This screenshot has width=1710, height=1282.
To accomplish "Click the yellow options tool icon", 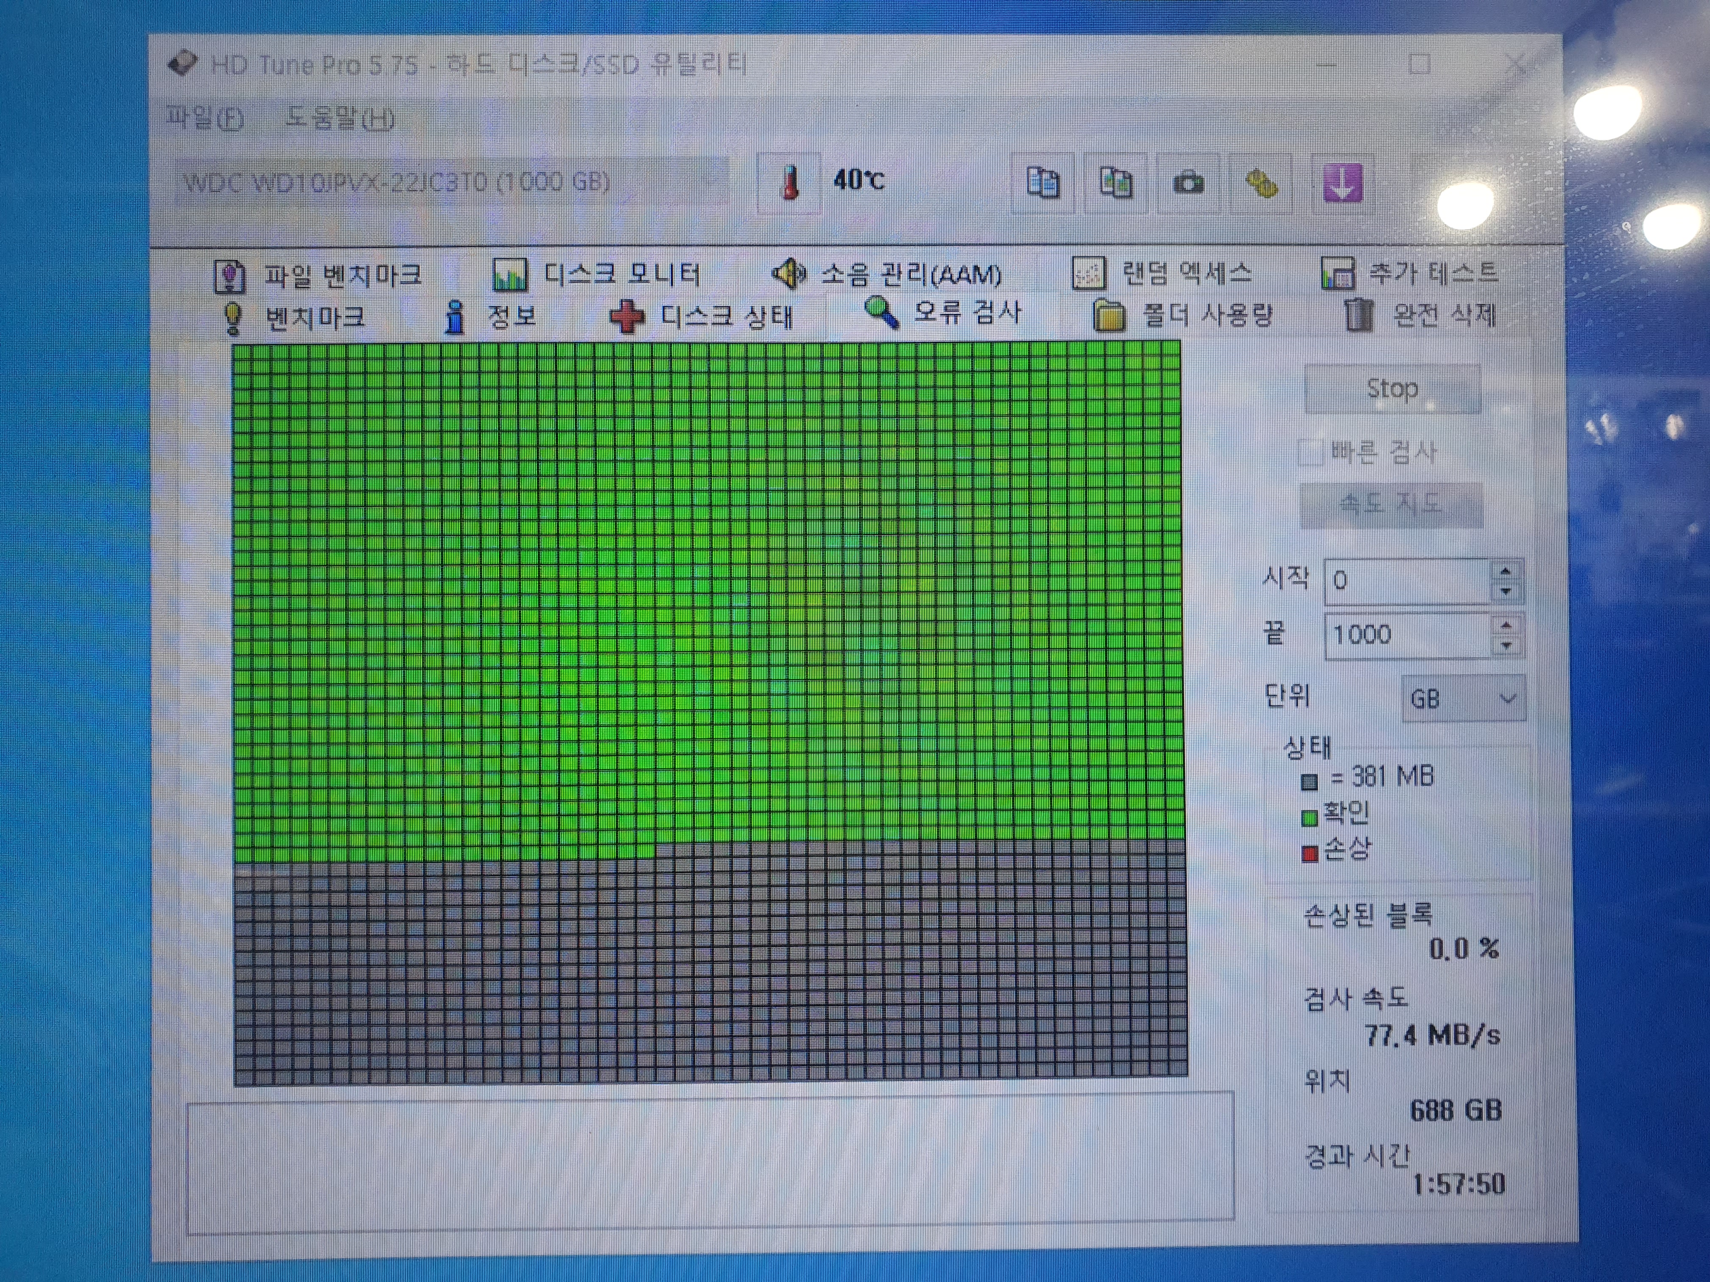I will coord(1261,184).
